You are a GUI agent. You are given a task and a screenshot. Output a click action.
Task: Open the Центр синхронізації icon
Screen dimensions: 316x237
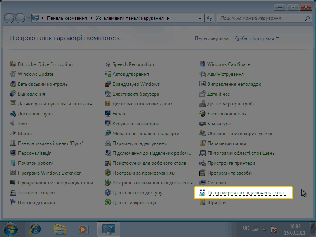(x=108, y=202)
